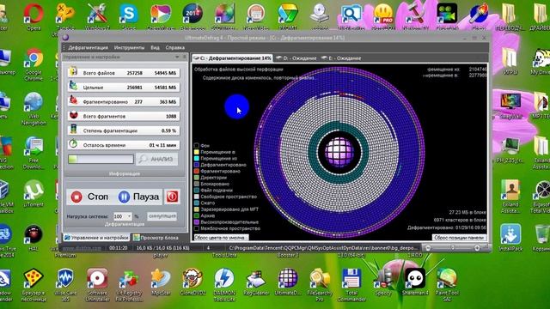Open the Вид menu
550x309 pixels.
pyautogui.click(x=155, y=48)
